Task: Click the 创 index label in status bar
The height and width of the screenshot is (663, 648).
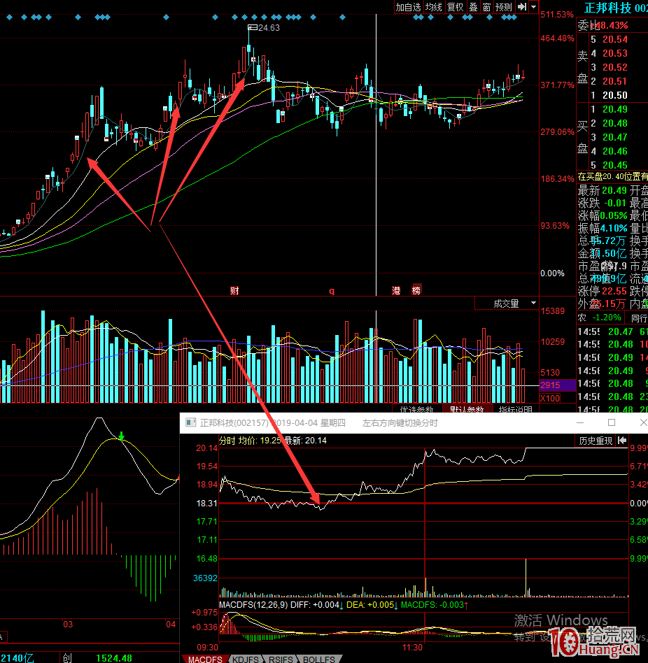Action: (x=67, y=658)
